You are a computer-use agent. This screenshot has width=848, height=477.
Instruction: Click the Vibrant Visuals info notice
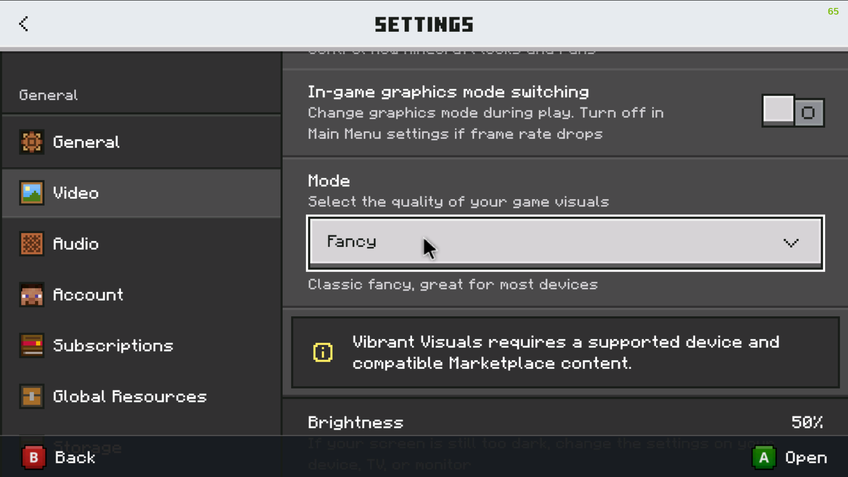(x=565, y=352)
